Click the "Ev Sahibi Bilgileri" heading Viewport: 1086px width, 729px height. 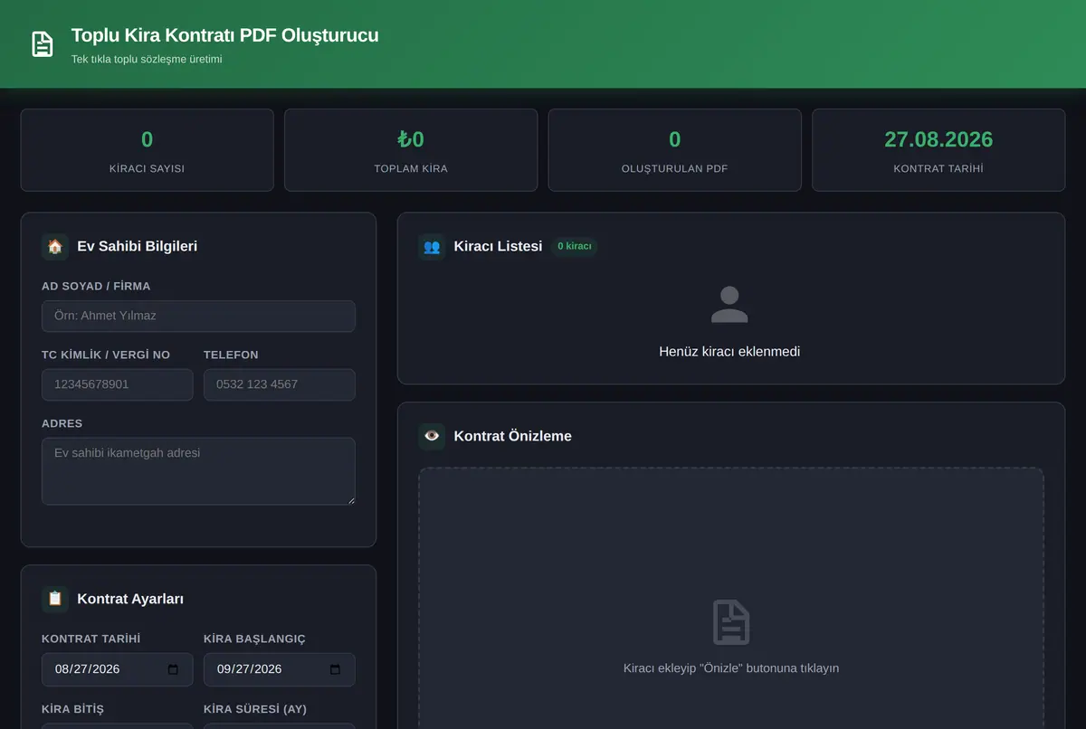tap(138, 246)
